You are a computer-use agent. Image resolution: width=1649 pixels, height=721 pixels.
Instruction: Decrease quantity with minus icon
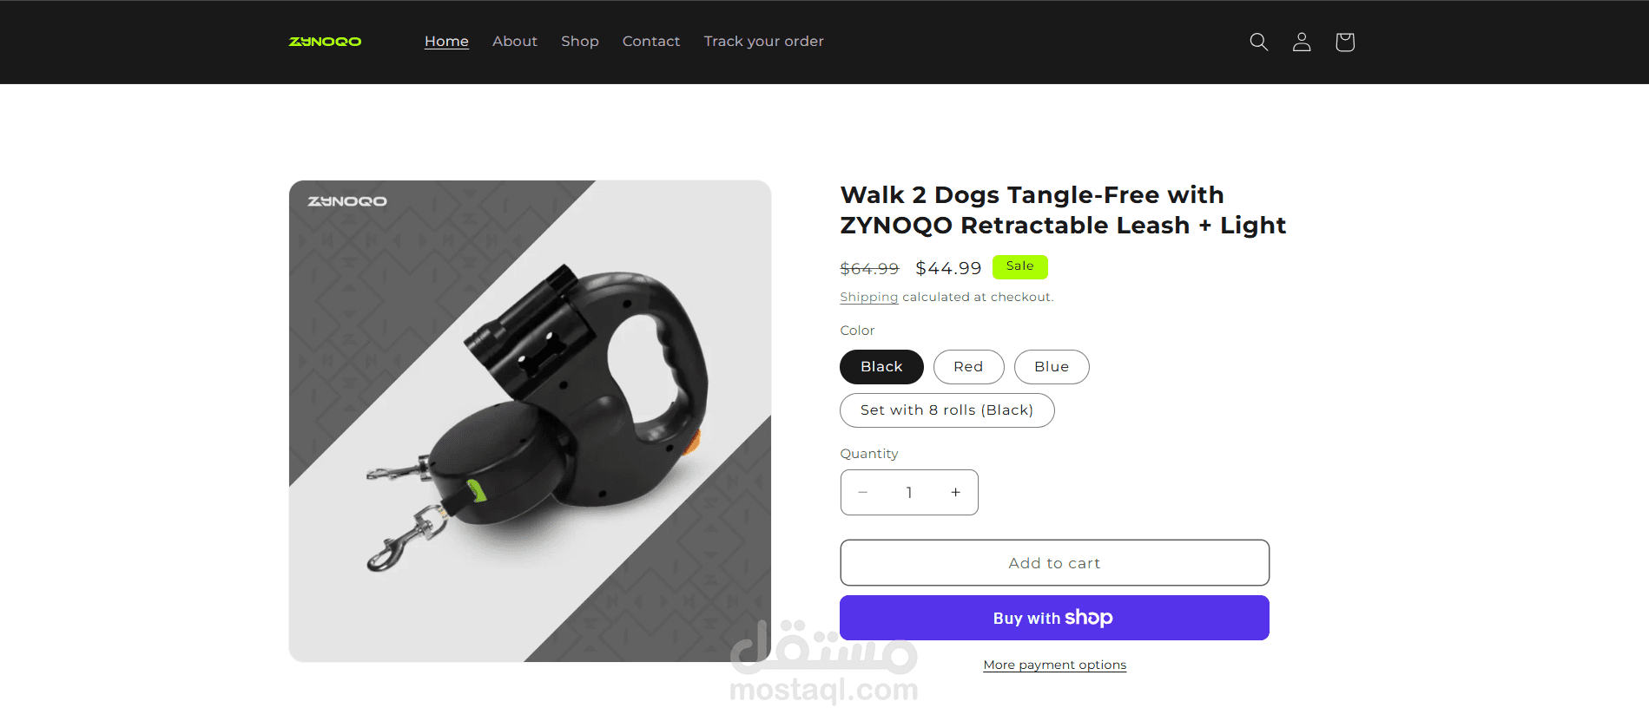point(863,492)
